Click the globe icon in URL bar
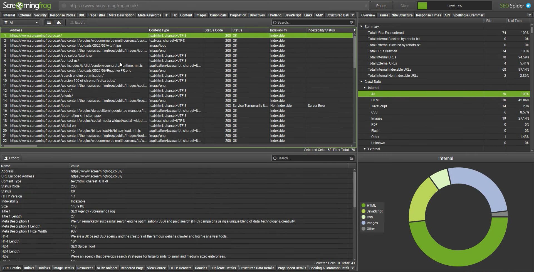The width and height of the screenshot is (534, 272). tap(64, 6)
